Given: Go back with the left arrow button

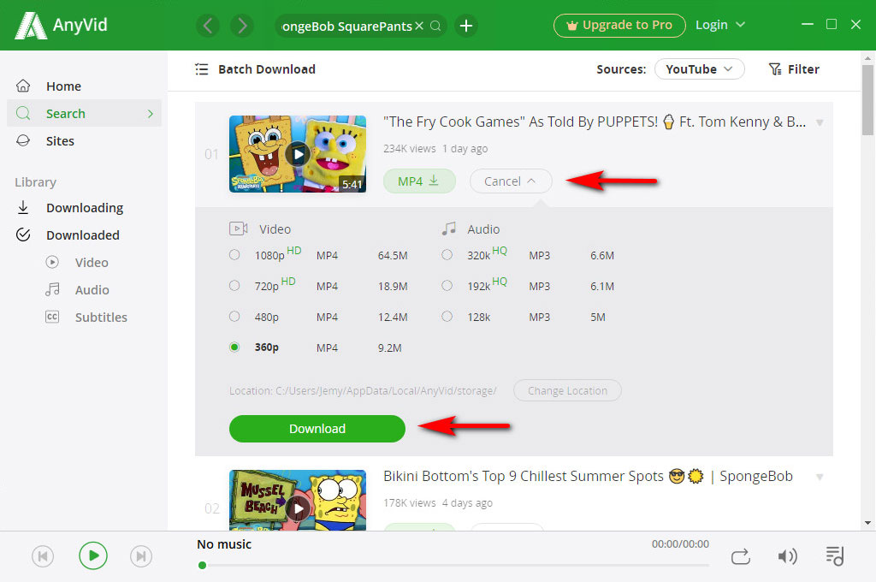Looking at the screenshot, I should pos(208,26).
